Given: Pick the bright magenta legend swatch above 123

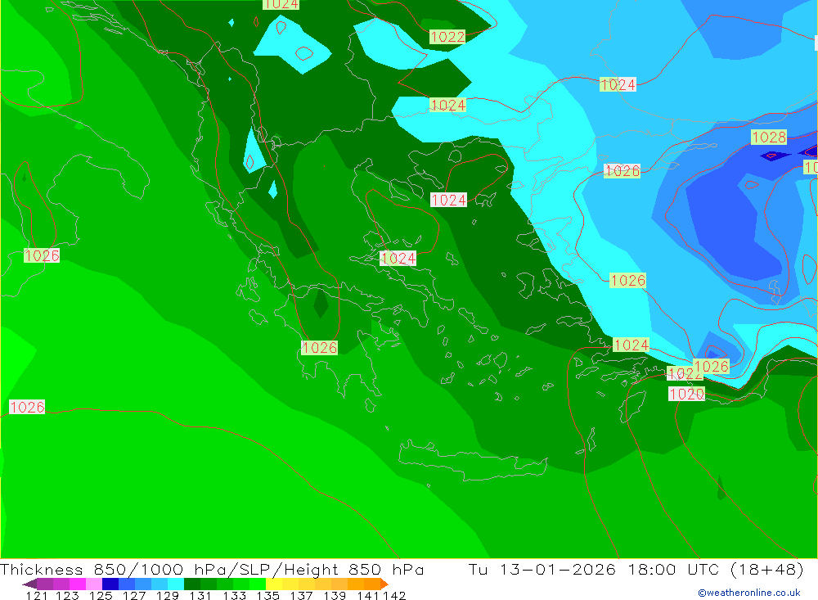Looking at the screenshot, I should click(78, 584).
